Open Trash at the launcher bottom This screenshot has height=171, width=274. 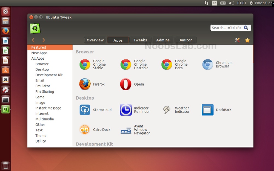coord(5,166)
